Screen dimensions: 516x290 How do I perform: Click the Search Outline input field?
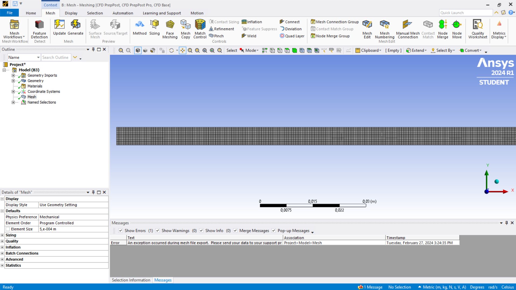click(56, 57)
